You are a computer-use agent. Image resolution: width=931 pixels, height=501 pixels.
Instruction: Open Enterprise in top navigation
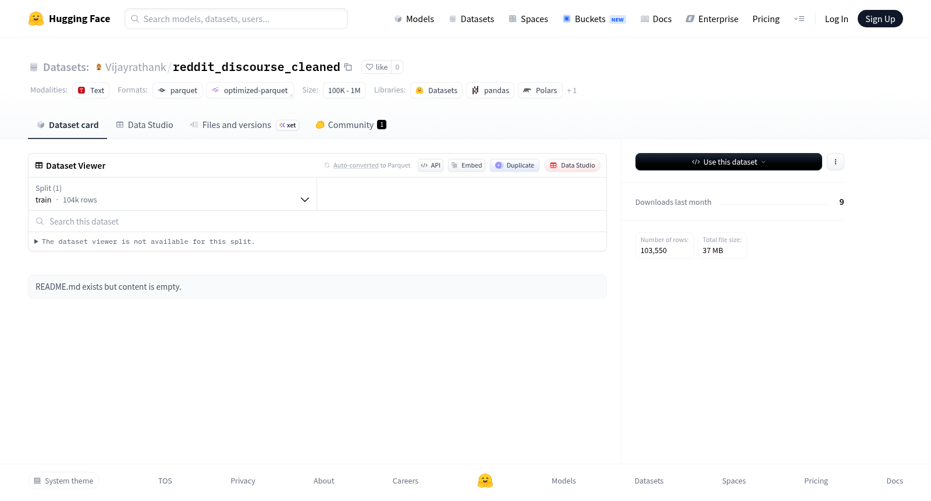(712, 19)
